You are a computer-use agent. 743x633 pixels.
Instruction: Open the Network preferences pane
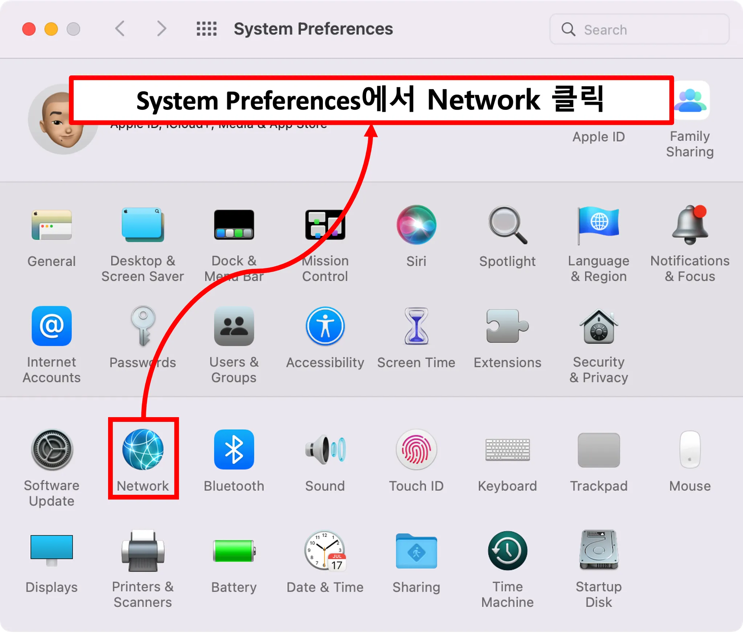pyautogui.click(x=143, y=450)
